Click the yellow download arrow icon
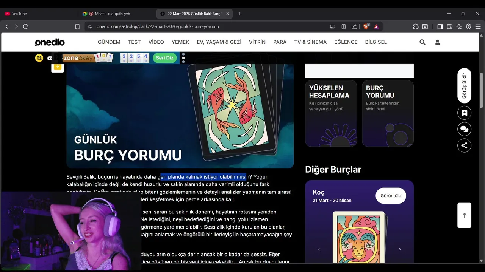Image resolution: width=485 pixels, height=272 pixels. point(58,67)
